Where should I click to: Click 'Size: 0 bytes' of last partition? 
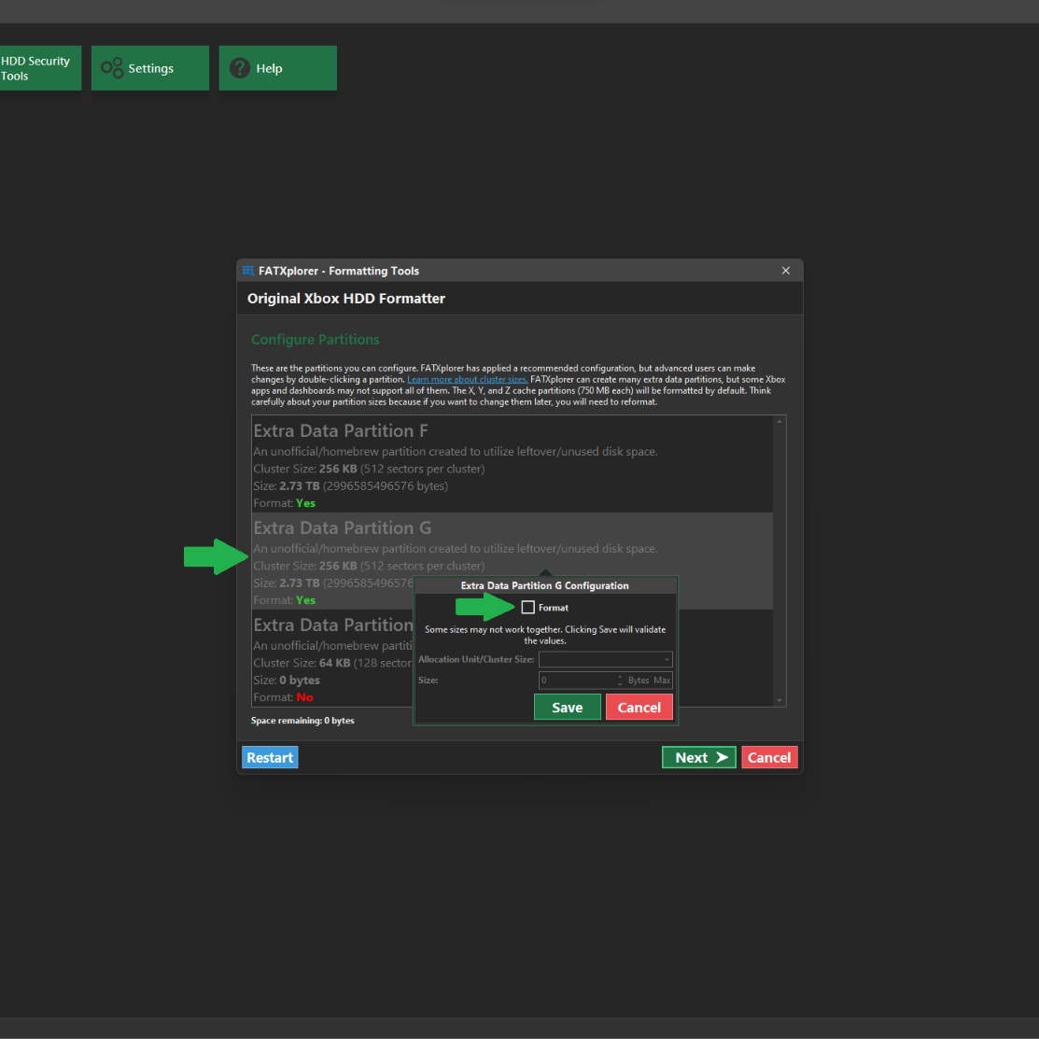pyautogui.click(x=287, y=680)
